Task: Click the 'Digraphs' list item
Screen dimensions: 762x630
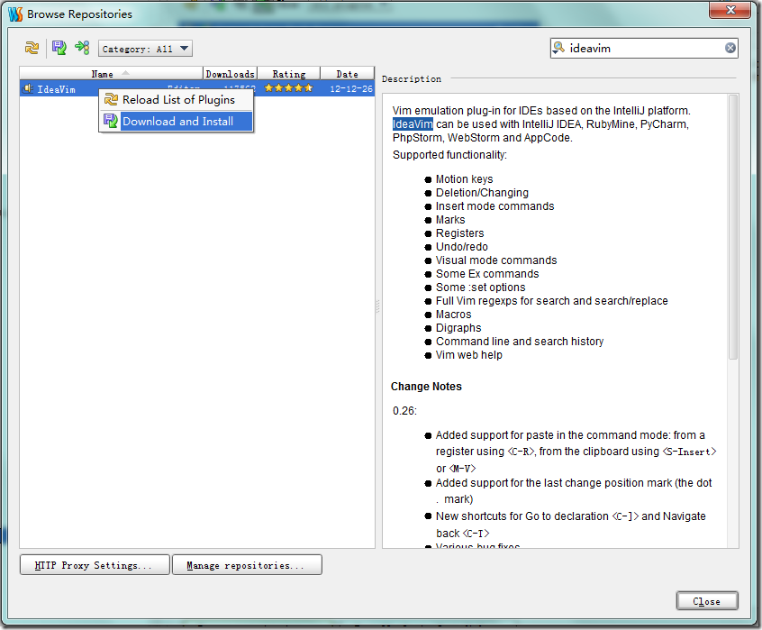Action: tap(458, 328)
